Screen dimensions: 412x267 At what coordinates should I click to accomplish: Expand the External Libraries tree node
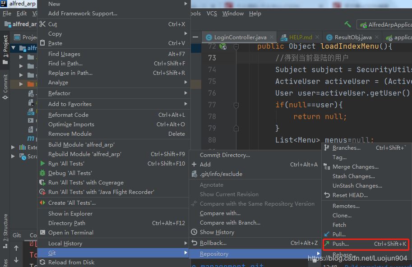14,147
